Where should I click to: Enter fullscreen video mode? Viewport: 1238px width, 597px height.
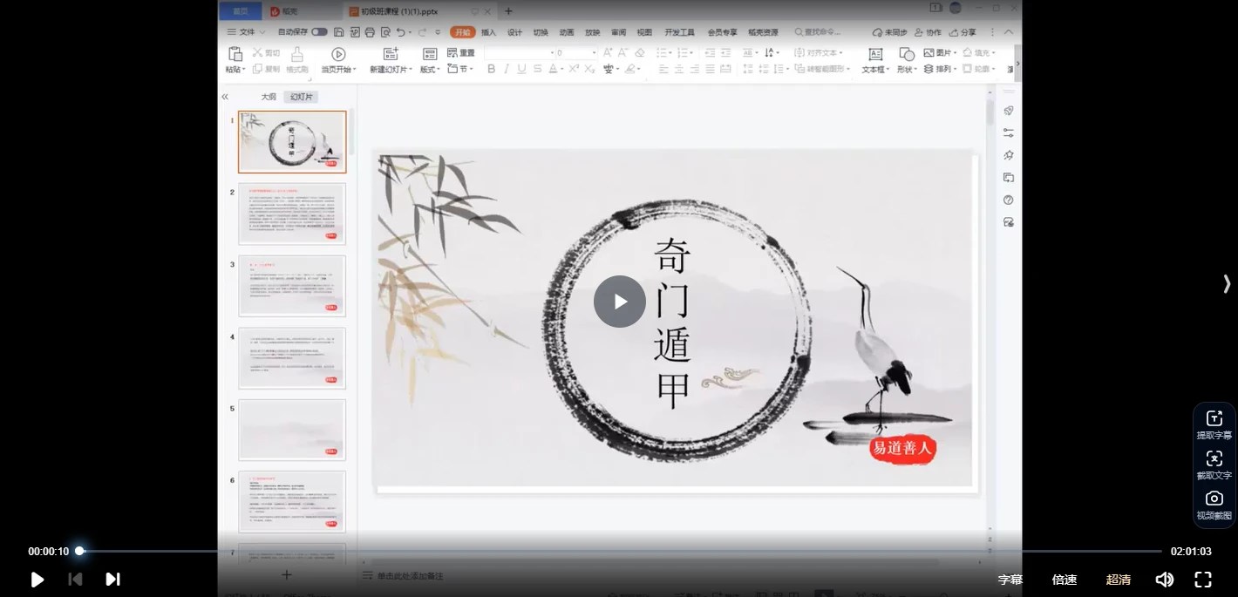tap(1203, 580)
